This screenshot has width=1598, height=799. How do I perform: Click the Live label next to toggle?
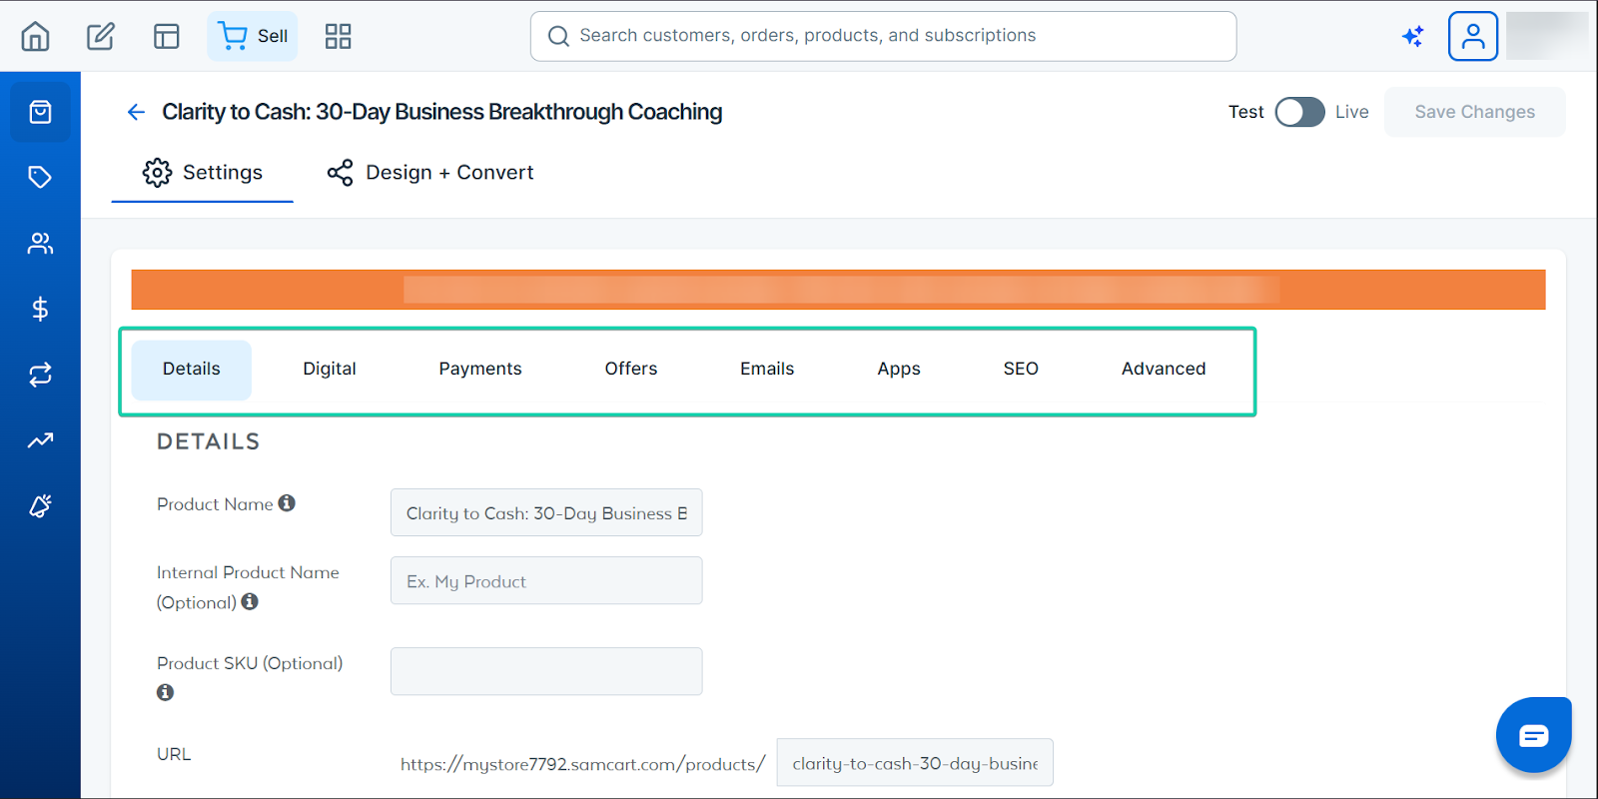1352,112
